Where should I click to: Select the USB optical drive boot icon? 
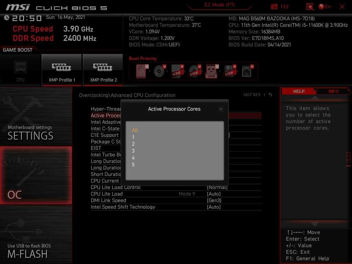pyautogui.click(x=195, y=71)
